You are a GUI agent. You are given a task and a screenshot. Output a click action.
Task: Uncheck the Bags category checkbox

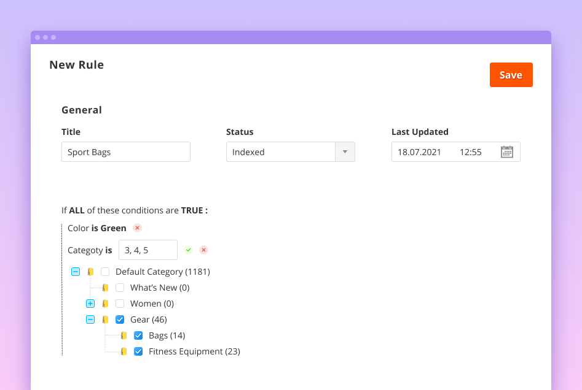pos(138,335)
